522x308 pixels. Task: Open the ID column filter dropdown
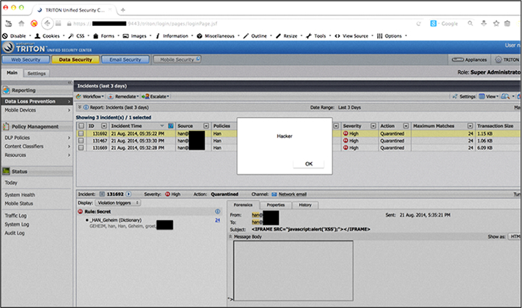tap(104, 126)
